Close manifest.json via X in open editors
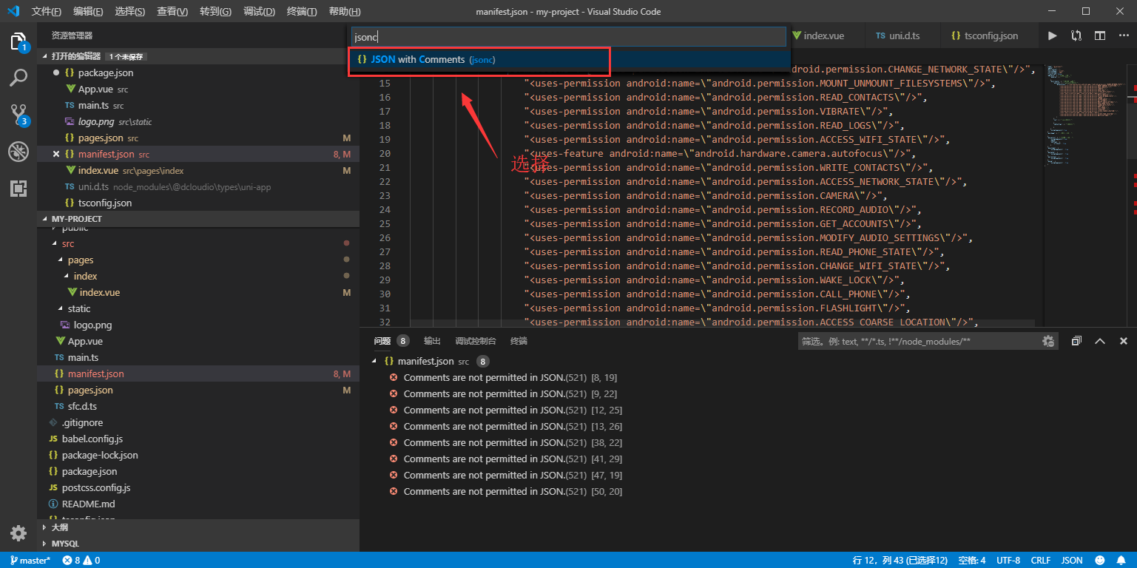This screenshot has width=1137, height=568. tap(56, 154)
